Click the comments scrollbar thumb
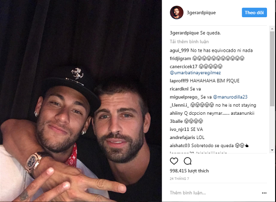Screen dimensions: 276x202 [x=272, y=68]
